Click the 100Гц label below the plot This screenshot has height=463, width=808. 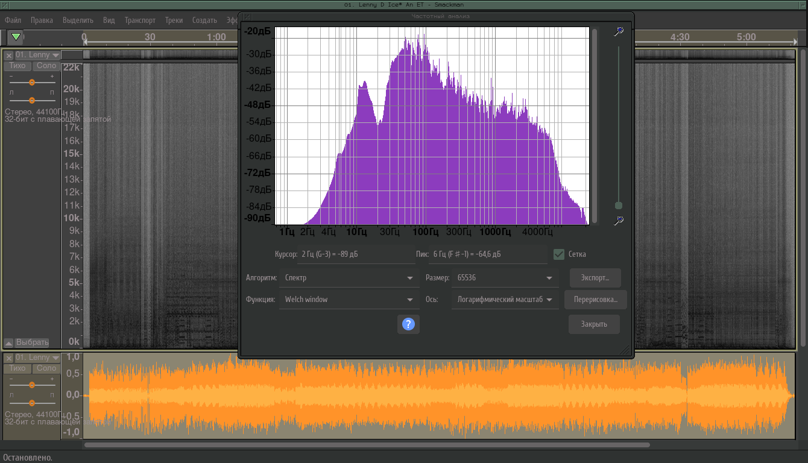click(425, 231)
